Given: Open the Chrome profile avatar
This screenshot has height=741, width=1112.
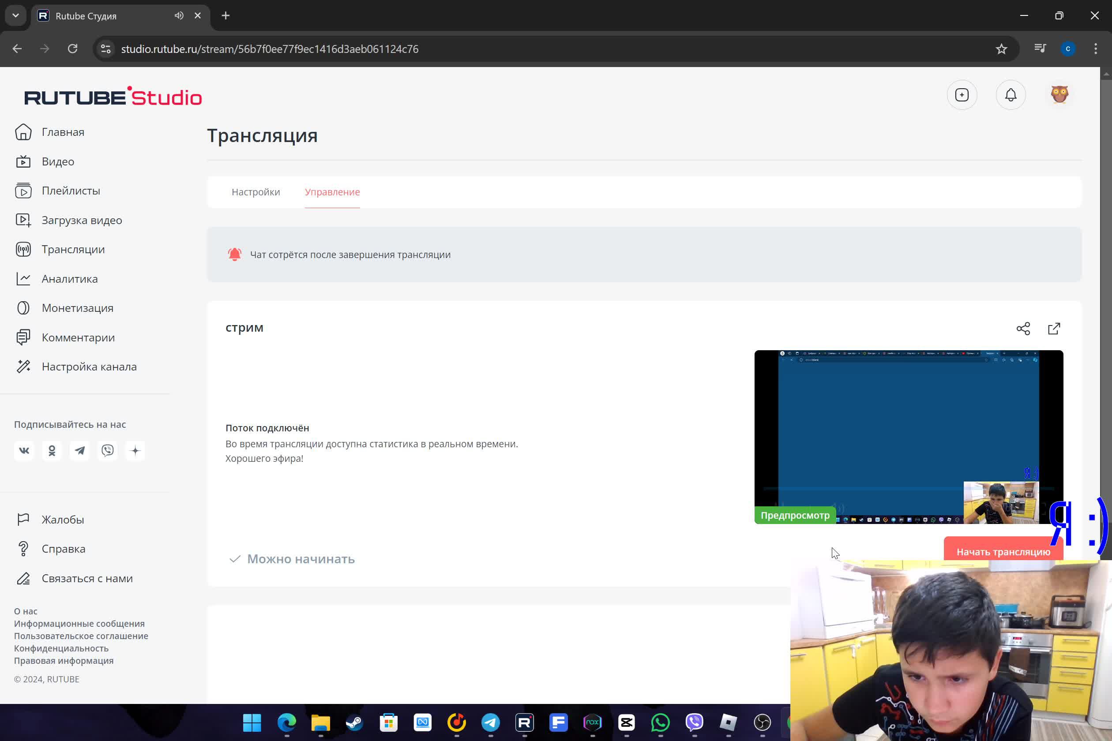Looking at the screenshot, I should tap(1068, 49).
